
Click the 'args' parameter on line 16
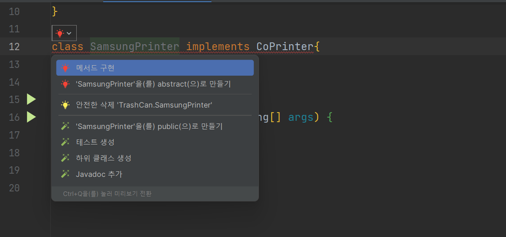[x=301, y=117]
